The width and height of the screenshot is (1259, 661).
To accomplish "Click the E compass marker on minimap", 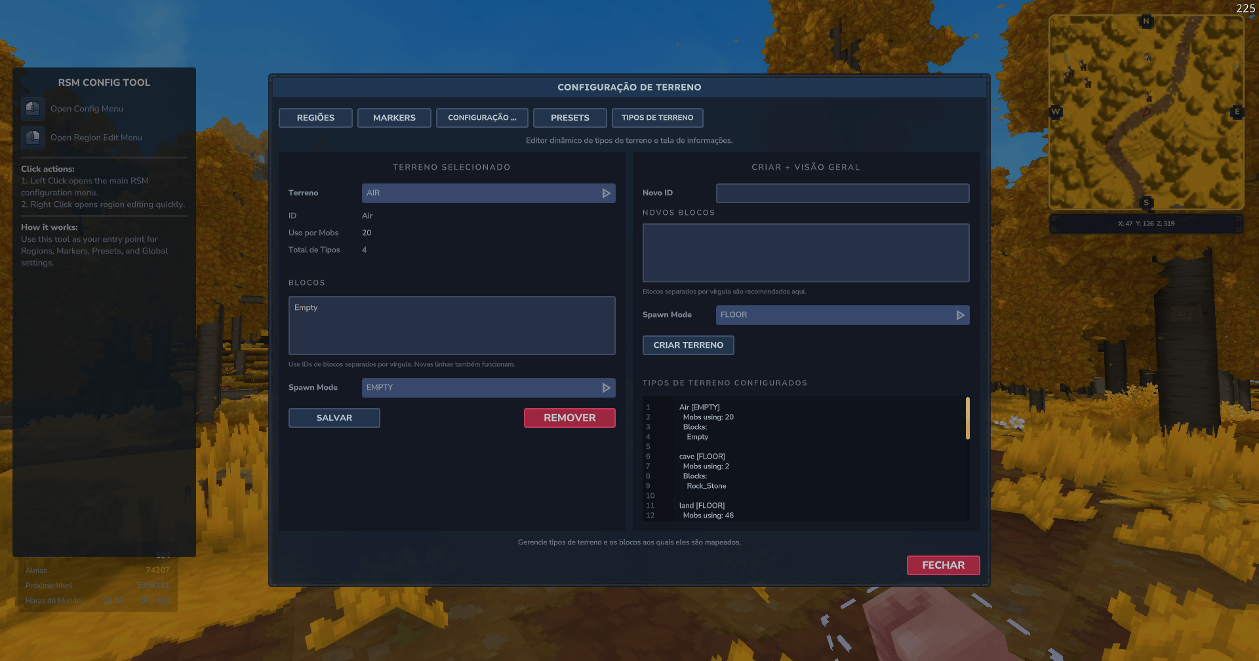I will [x=1237, y=111].
